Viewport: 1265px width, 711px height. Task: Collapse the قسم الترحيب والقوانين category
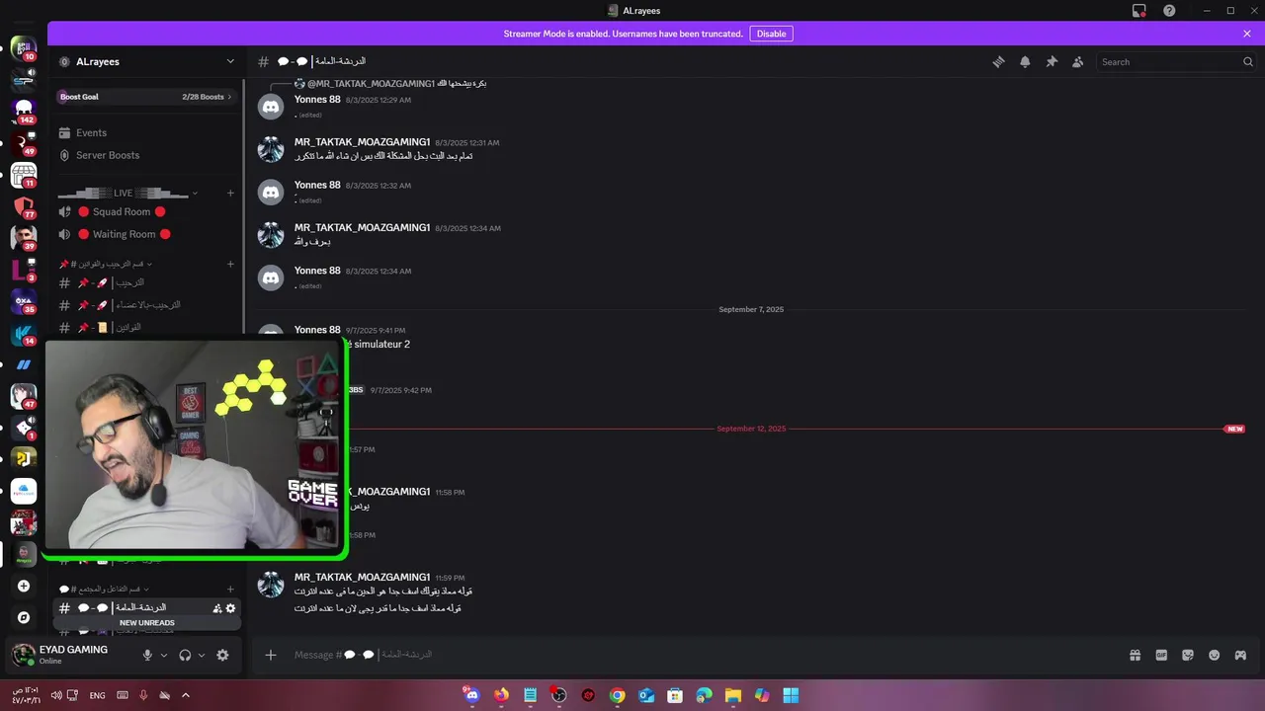[105, 264]
